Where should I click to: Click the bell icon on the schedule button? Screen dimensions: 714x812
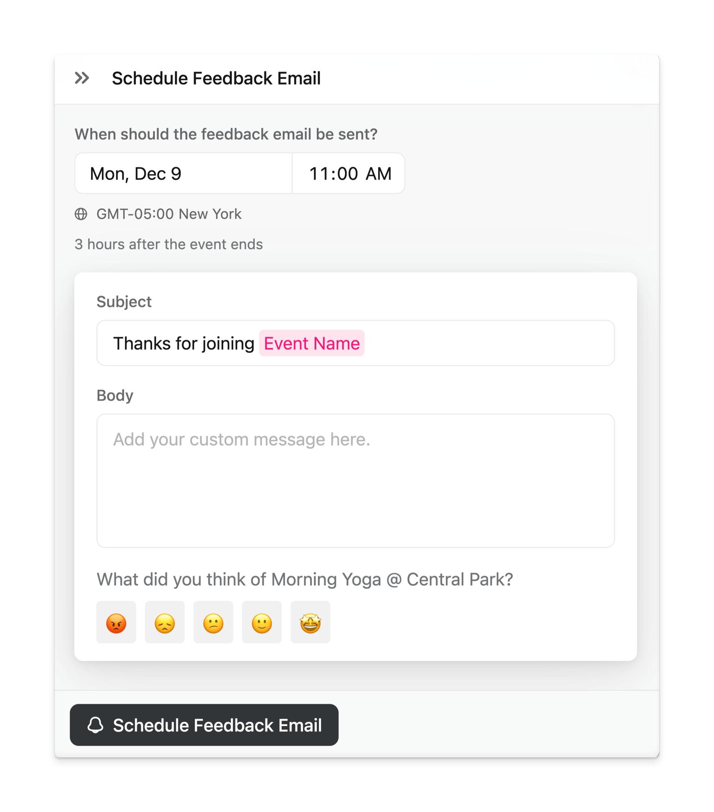pyautogui.click(x=95, y=725)
